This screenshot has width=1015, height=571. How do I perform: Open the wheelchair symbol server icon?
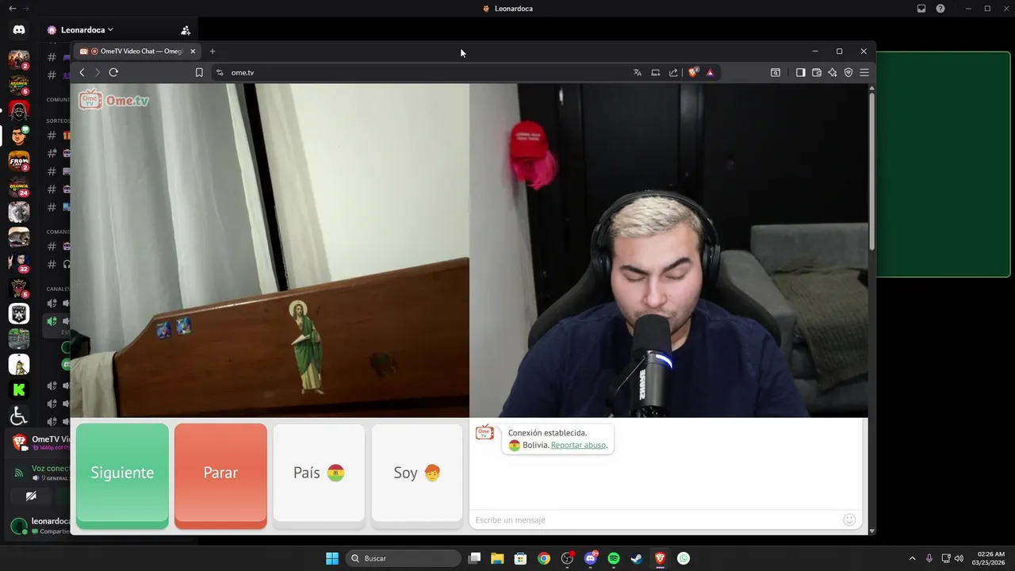click(x=19, y=415)
